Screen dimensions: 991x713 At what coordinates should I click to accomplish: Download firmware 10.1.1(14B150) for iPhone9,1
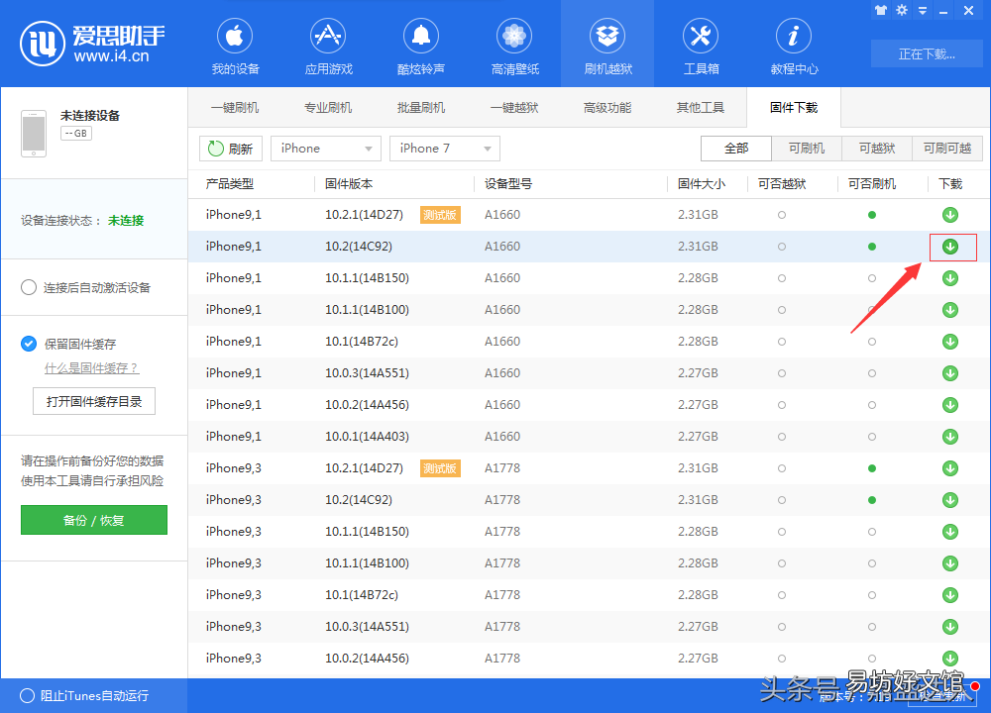pos(950,278)
